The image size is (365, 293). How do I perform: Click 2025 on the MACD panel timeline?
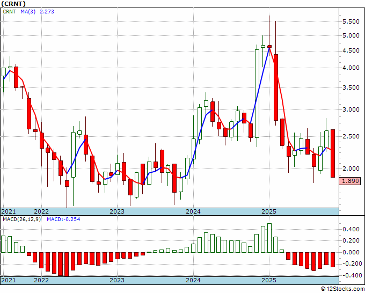click(x=269, y=280)
